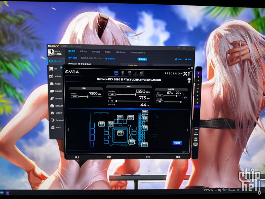This screenshot has height=199, width=265.
Task: Click the memory clock offset field showing 500
Action: click(75, 96)
